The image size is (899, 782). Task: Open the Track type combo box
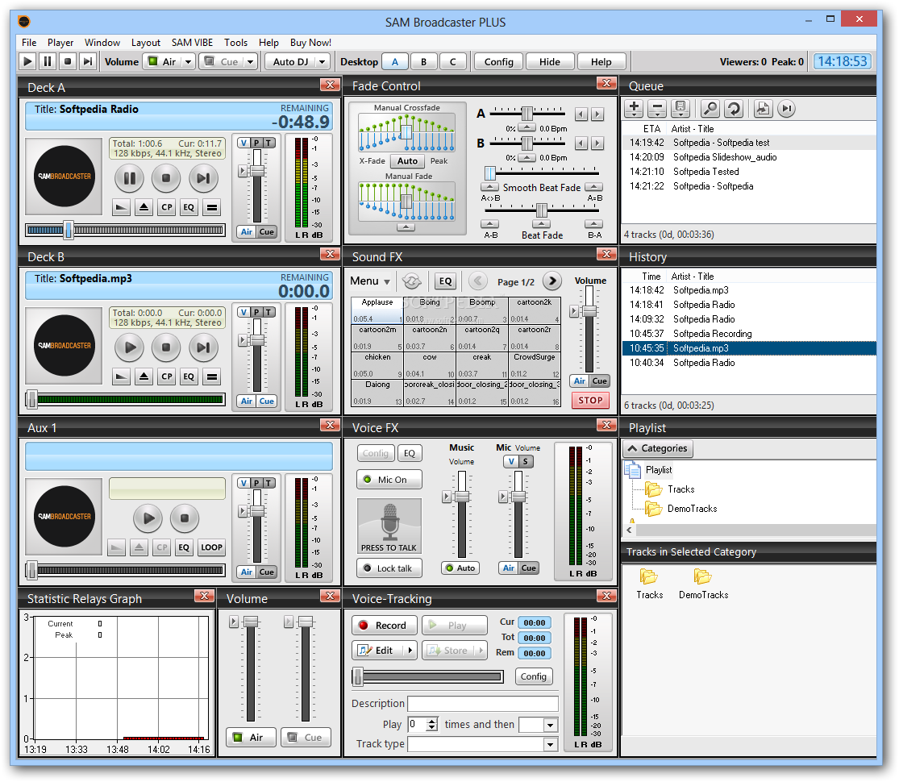coord(550,744)
